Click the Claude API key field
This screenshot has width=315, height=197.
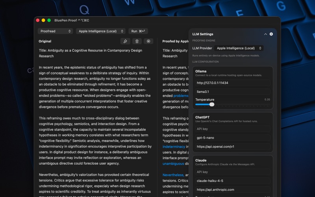(233, 172)
